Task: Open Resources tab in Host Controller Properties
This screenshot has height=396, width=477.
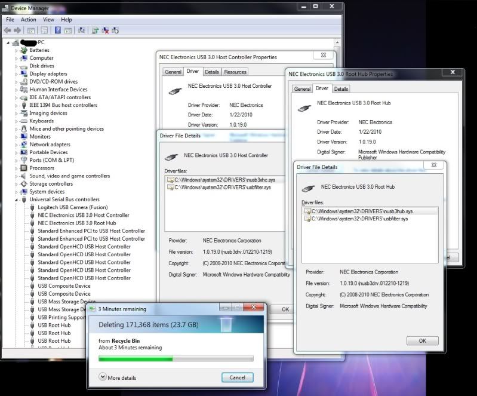Action: (x=235, y=72)
